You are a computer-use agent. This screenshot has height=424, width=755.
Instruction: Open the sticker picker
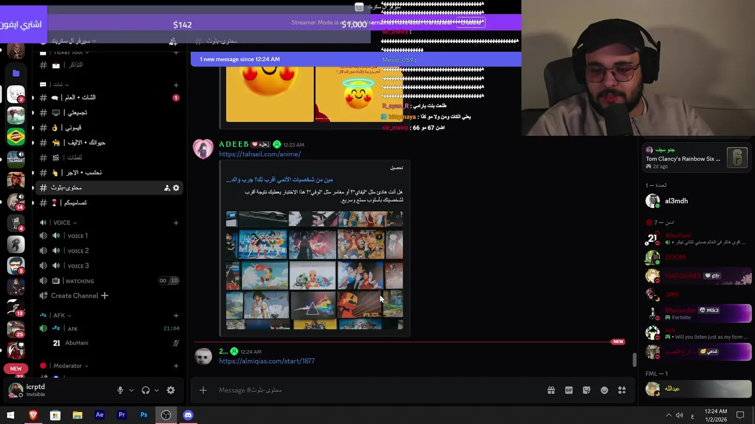pyautogui.click(x=586, y=390)
